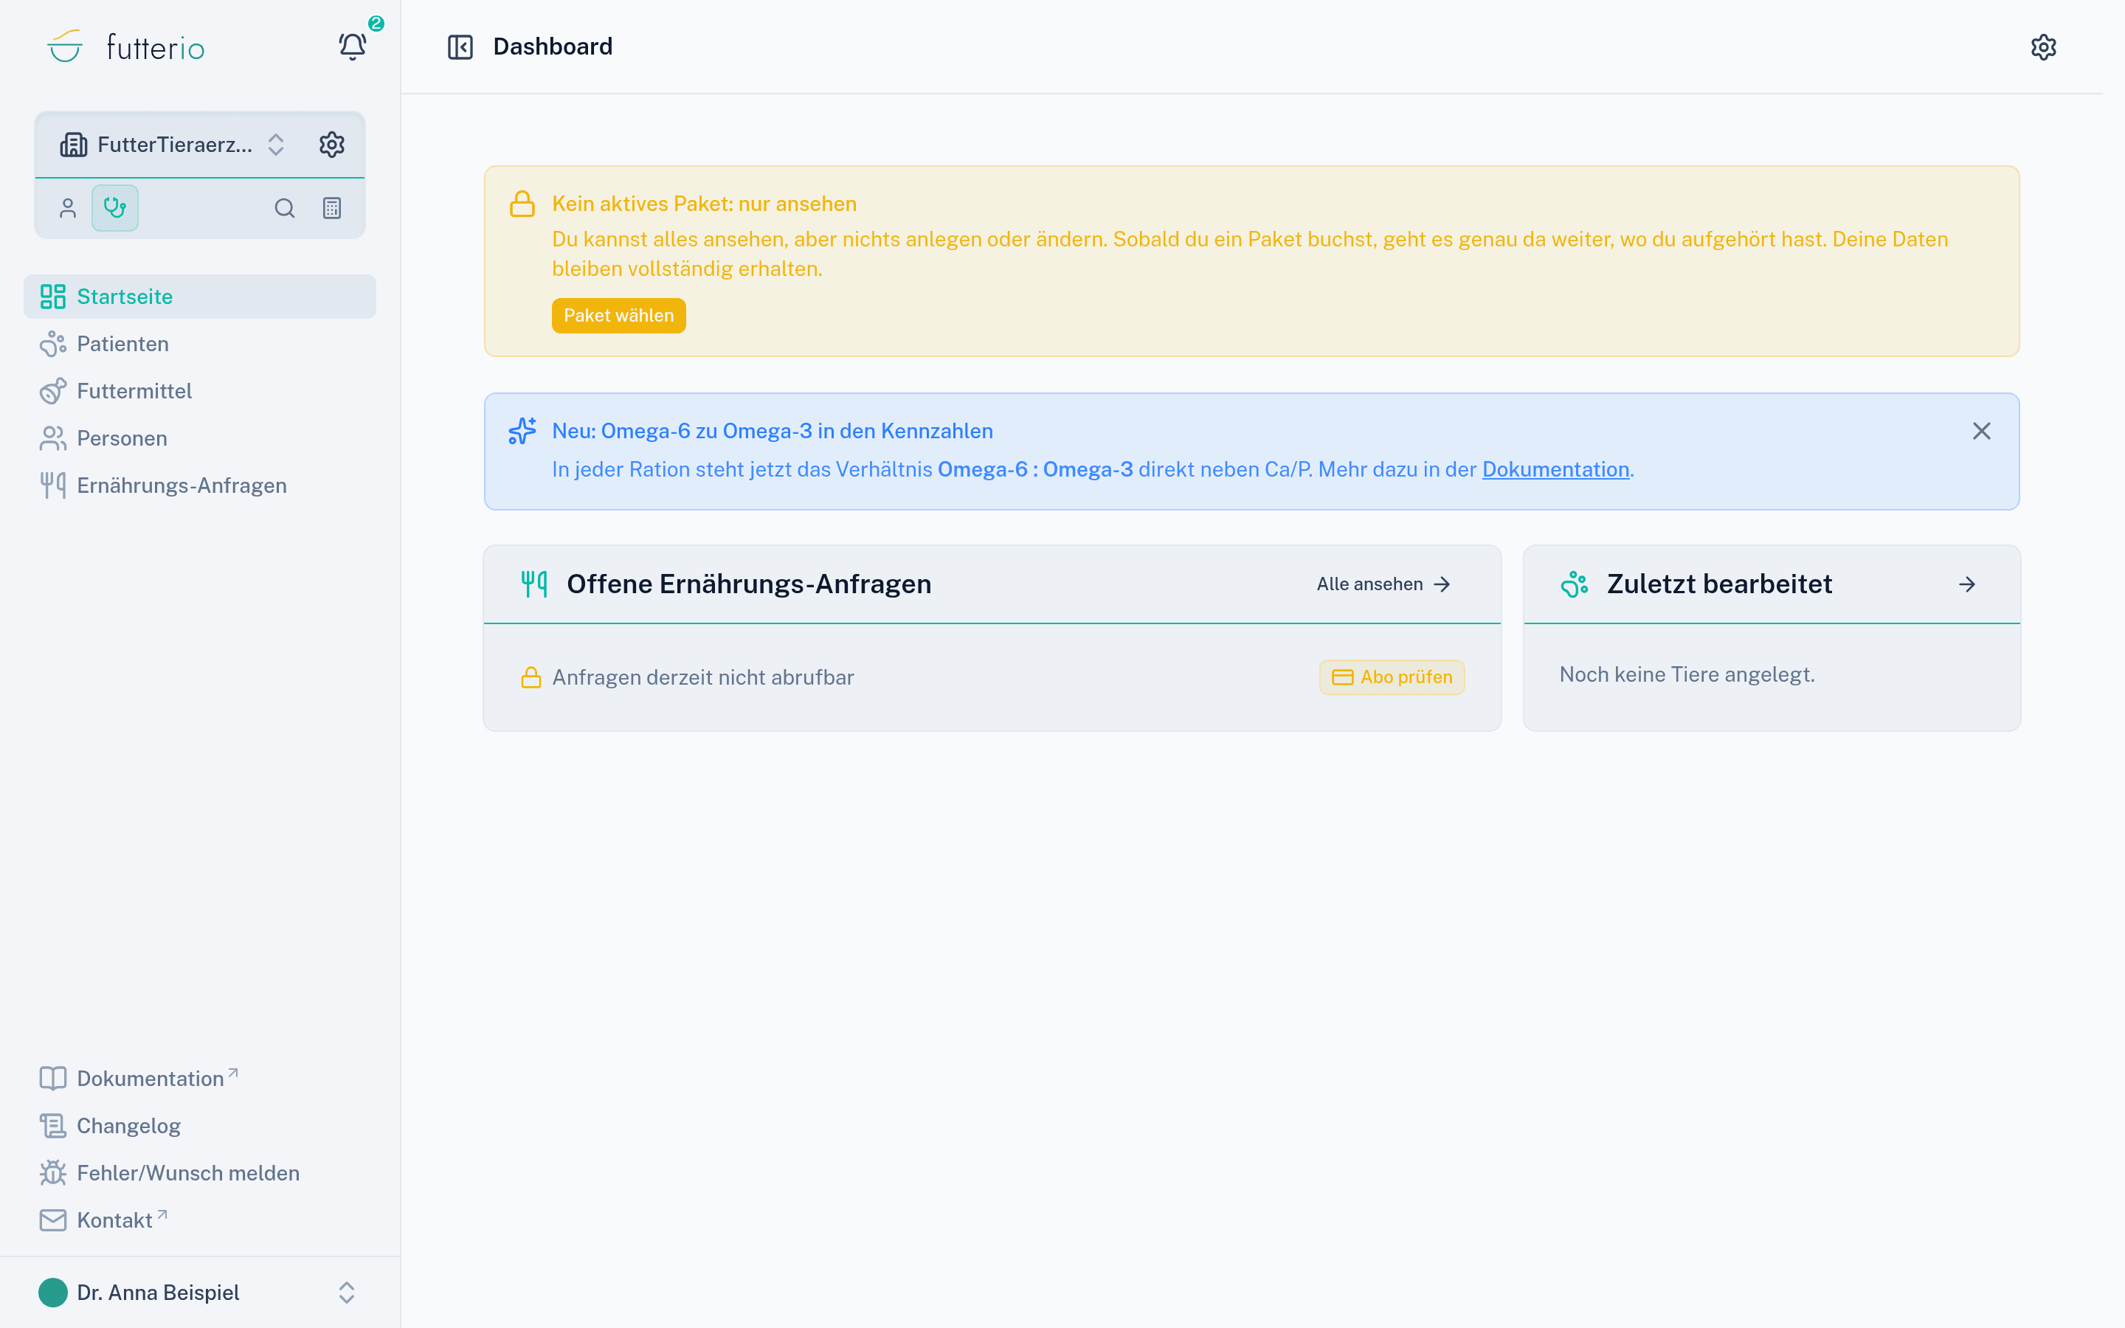Open dashboard settings gear at top right

point(2043,46)
